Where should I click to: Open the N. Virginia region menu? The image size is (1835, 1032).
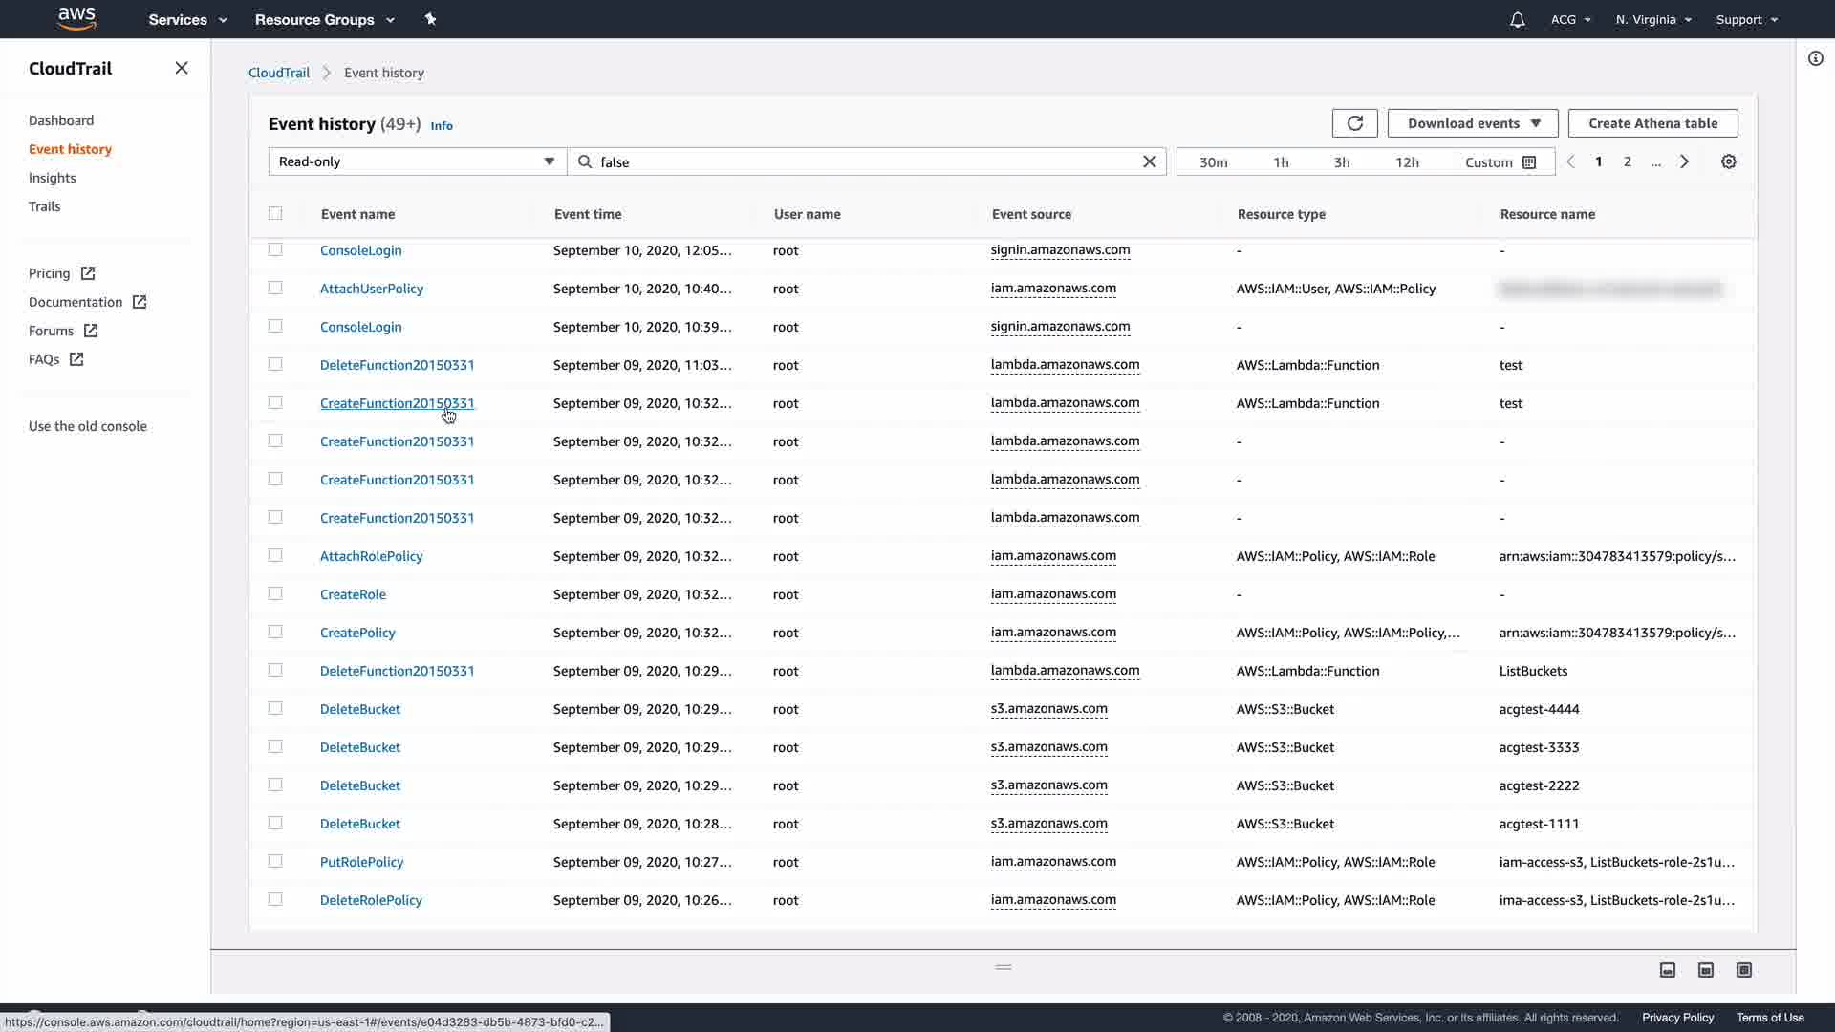tap(1652, 20)
